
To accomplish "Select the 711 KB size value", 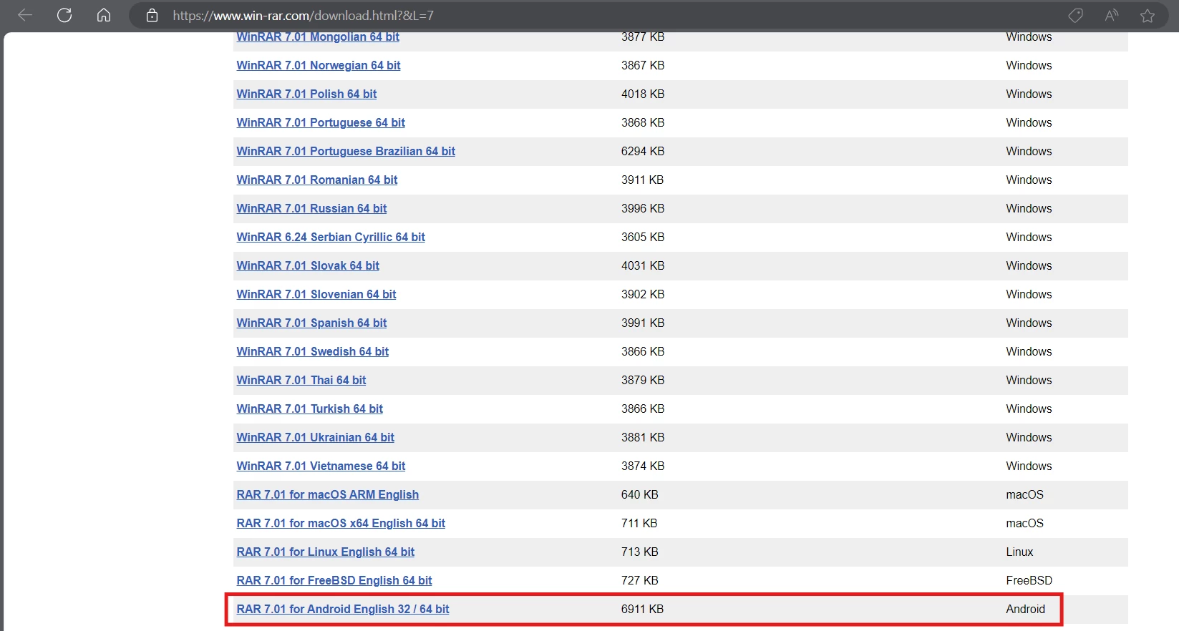I will click(x=639, y=523).
